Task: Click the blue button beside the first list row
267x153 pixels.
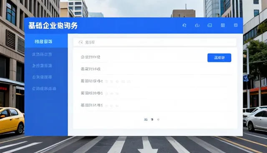Action: pyautogui.click(x=219, y=58)
